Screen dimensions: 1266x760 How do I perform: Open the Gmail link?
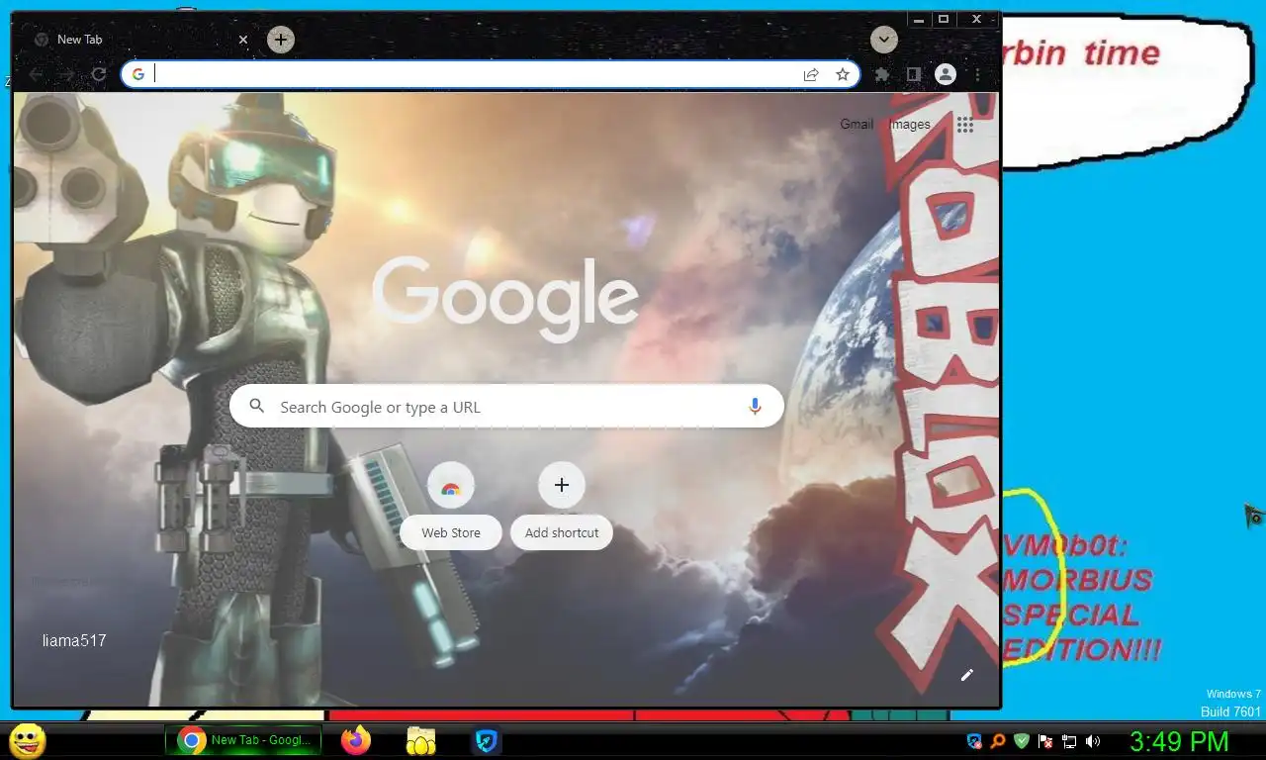click(x=857, y=125)
